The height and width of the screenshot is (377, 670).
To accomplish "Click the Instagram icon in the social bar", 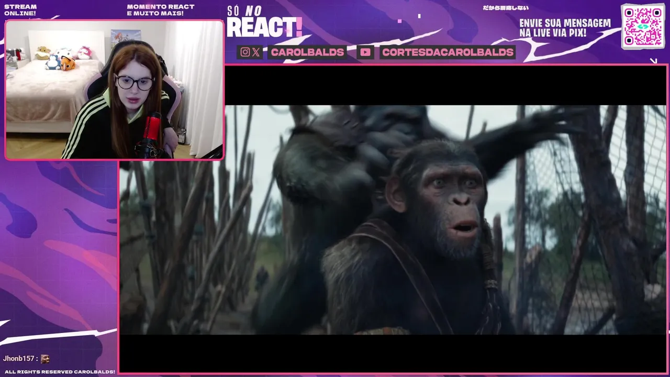I will click(244, 52).
